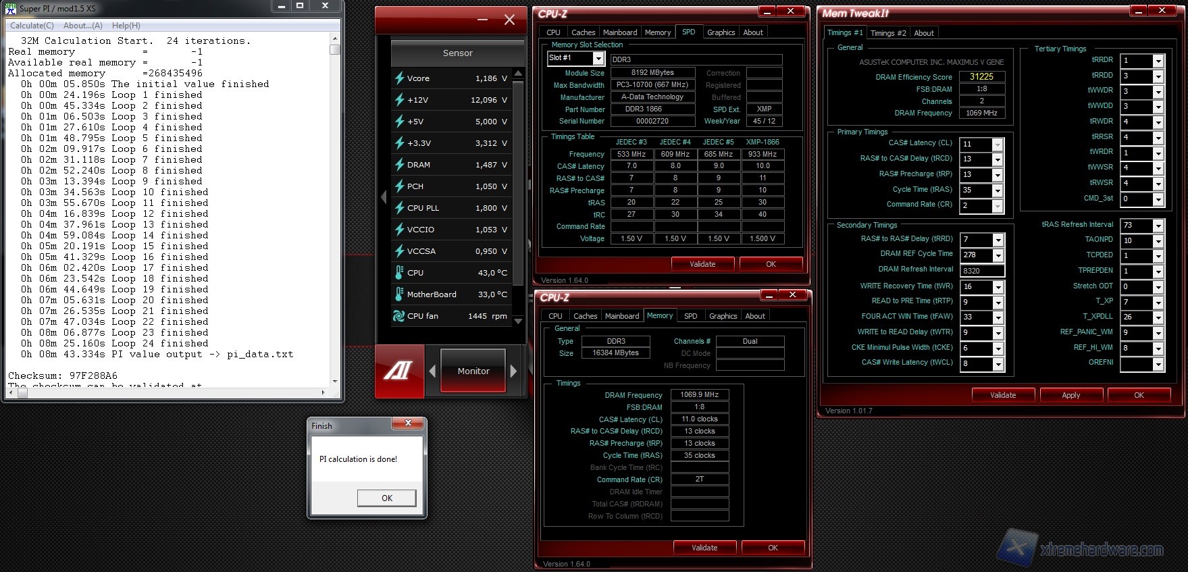Collapse the sensor panel left arrow
This screenshot has height=572, width=1188.
[x=384, y=197]
